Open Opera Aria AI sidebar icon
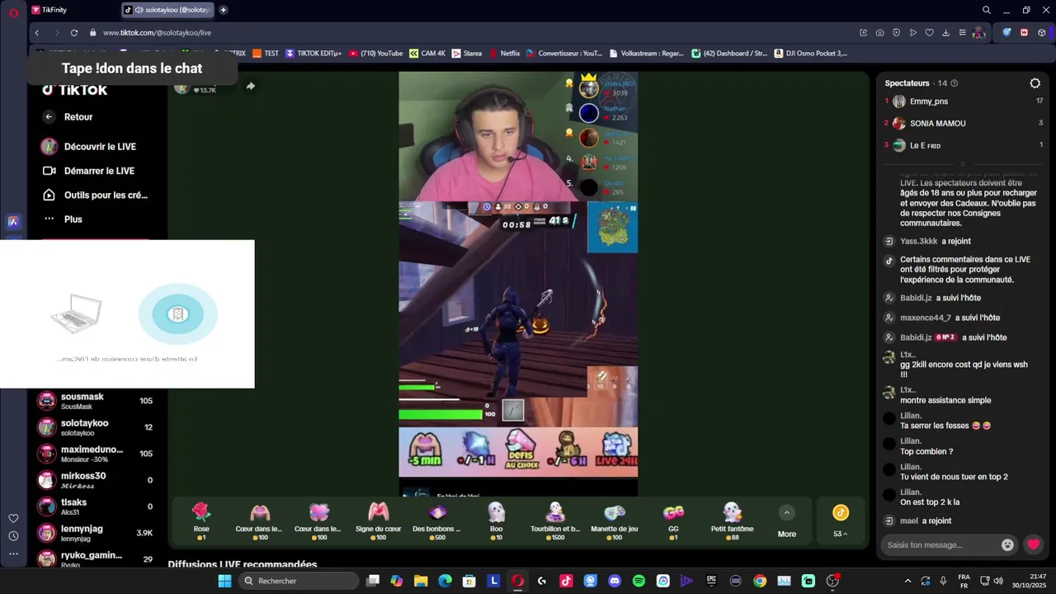 [x=13, y=221]
